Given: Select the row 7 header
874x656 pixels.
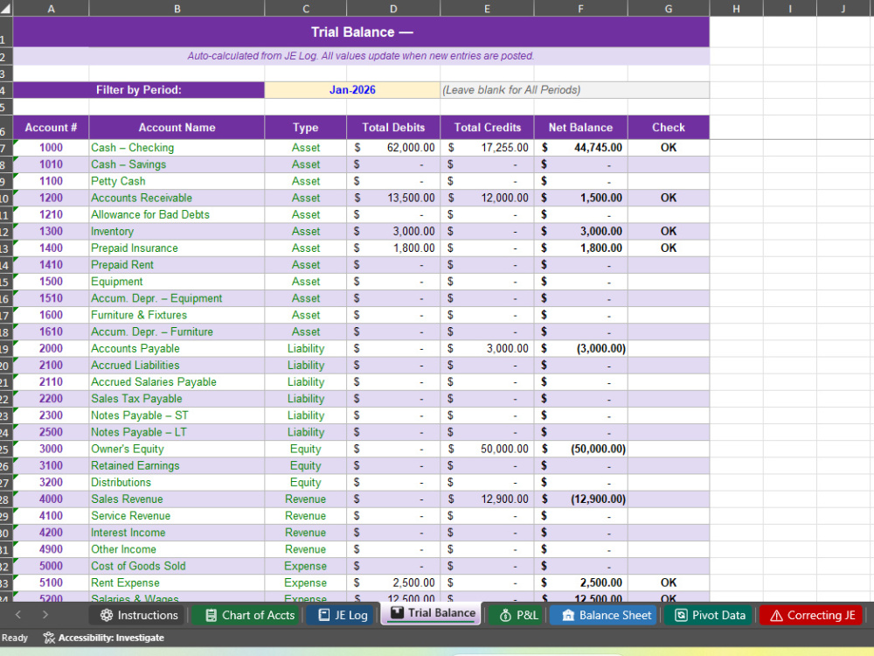Looking at the screenshot, I should 6,148.
